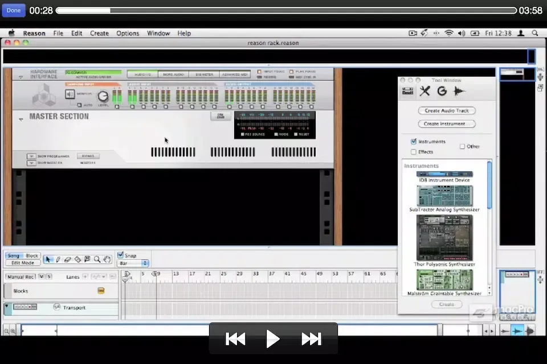Toggle the M mute button in track list header
547x364 pixels.
point(42,276)
